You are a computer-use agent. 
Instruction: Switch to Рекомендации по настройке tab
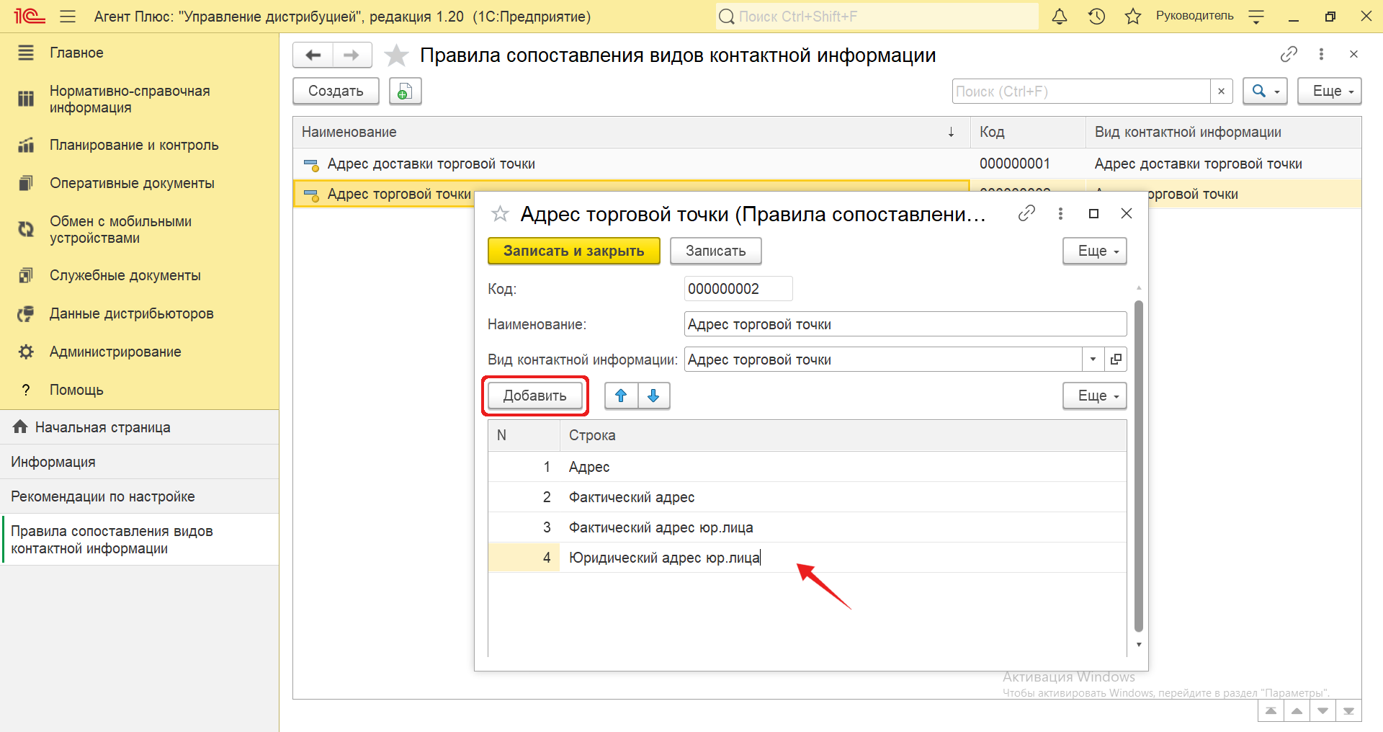(x=139, y=496)
